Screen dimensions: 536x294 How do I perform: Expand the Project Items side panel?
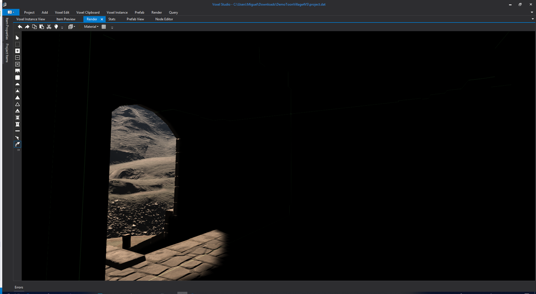(x=7, y=53)
